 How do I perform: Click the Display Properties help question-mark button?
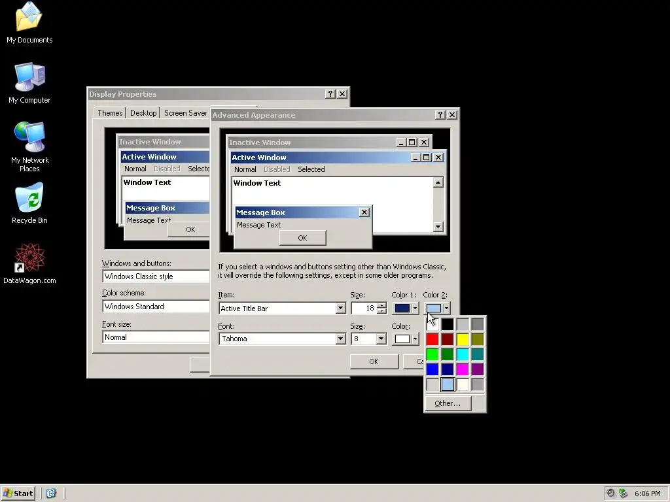click(x=330, y=94)
